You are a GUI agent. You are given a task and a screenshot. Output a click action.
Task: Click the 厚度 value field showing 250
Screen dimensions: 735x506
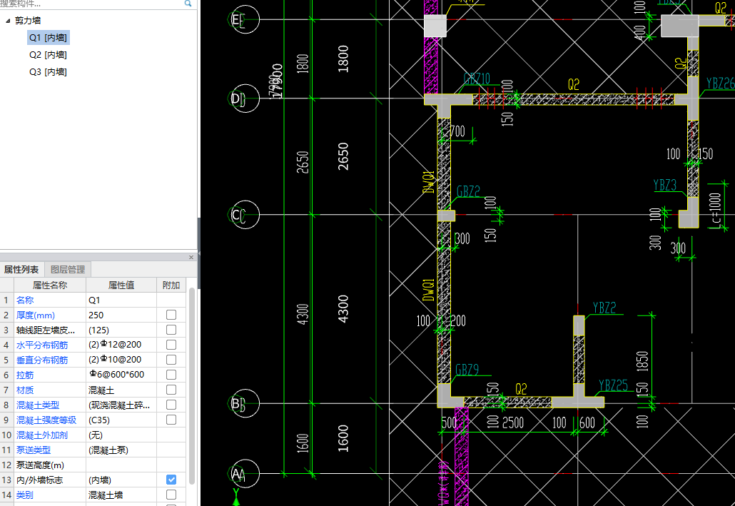pyautogui.click(x=121, y=315)
